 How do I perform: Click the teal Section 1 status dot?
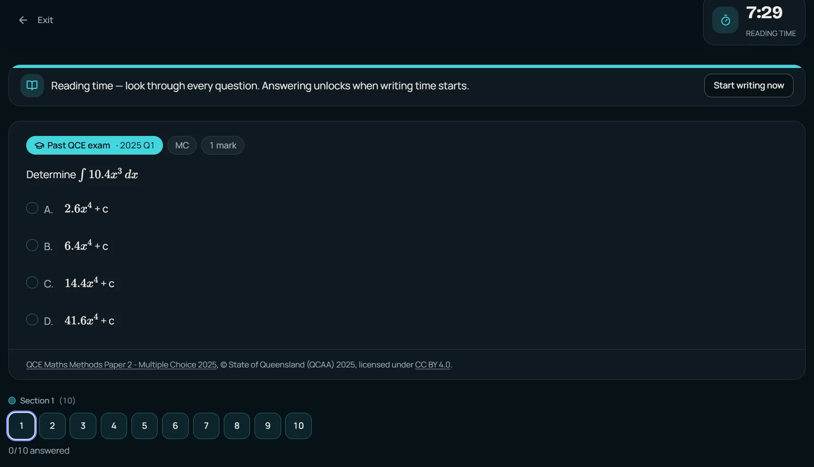point(12,400)
